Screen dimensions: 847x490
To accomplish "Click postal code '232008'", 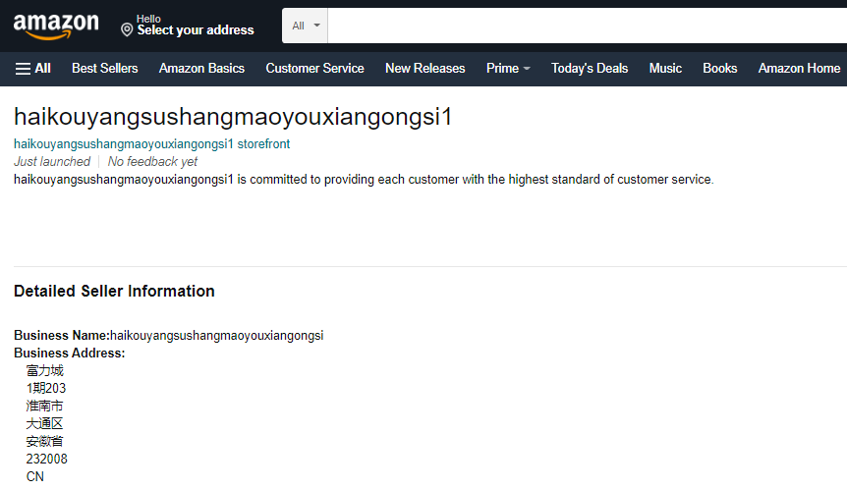I will 47,460.
